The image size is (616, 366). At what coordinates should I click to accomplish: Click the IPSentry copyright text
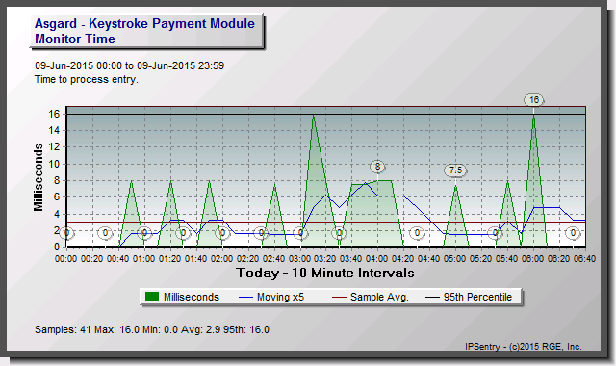point(524,347)
